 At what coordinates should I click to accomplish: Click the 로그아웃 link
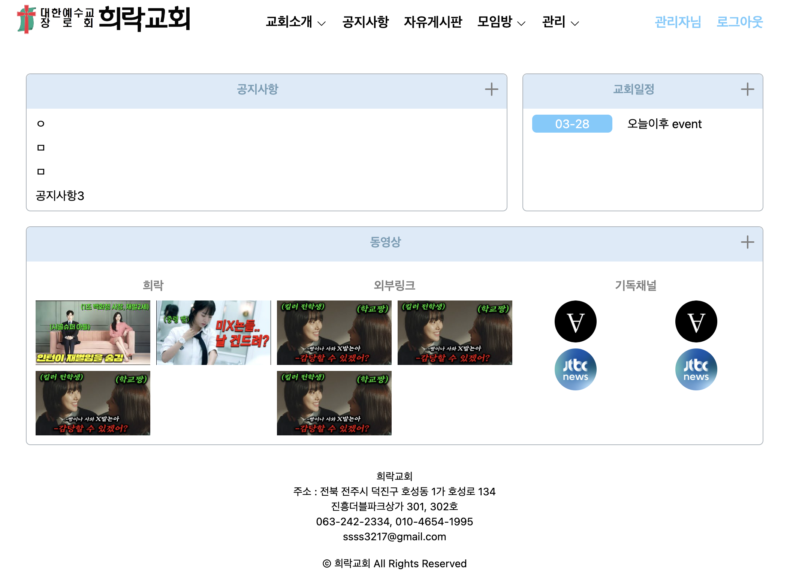[739, 22]
